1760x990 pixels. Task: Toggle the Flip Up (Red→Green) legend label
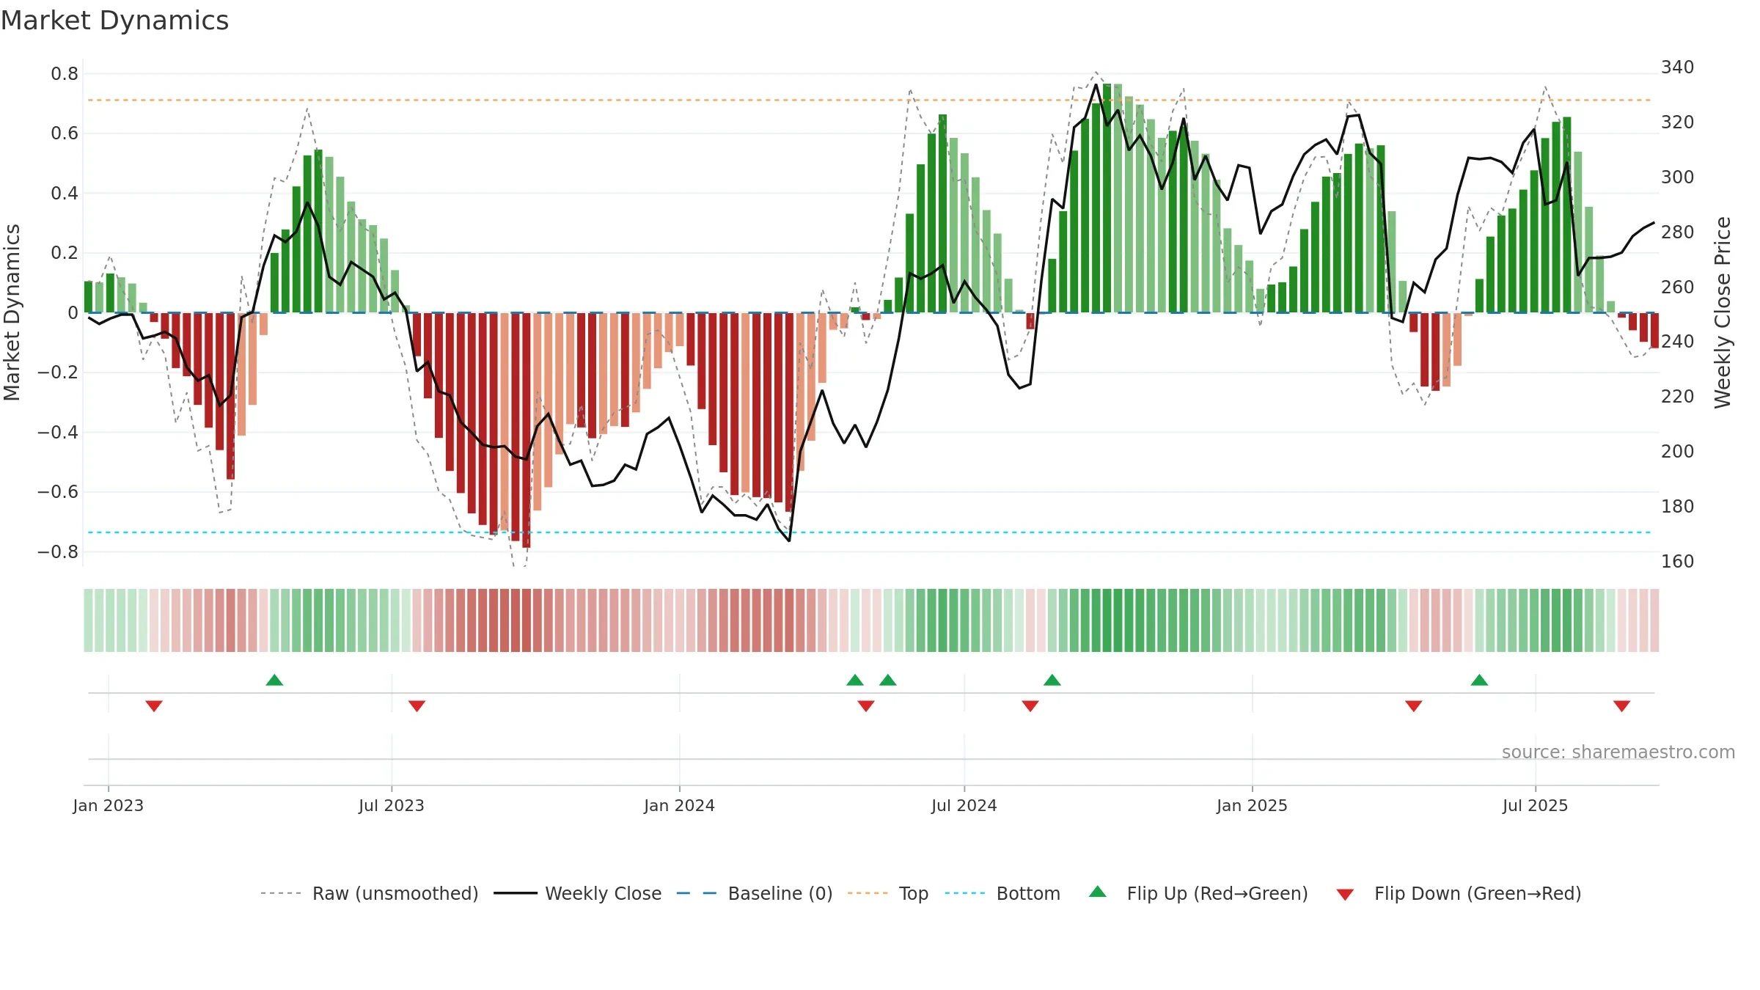pyautogui.click(x=1217, y=893)
